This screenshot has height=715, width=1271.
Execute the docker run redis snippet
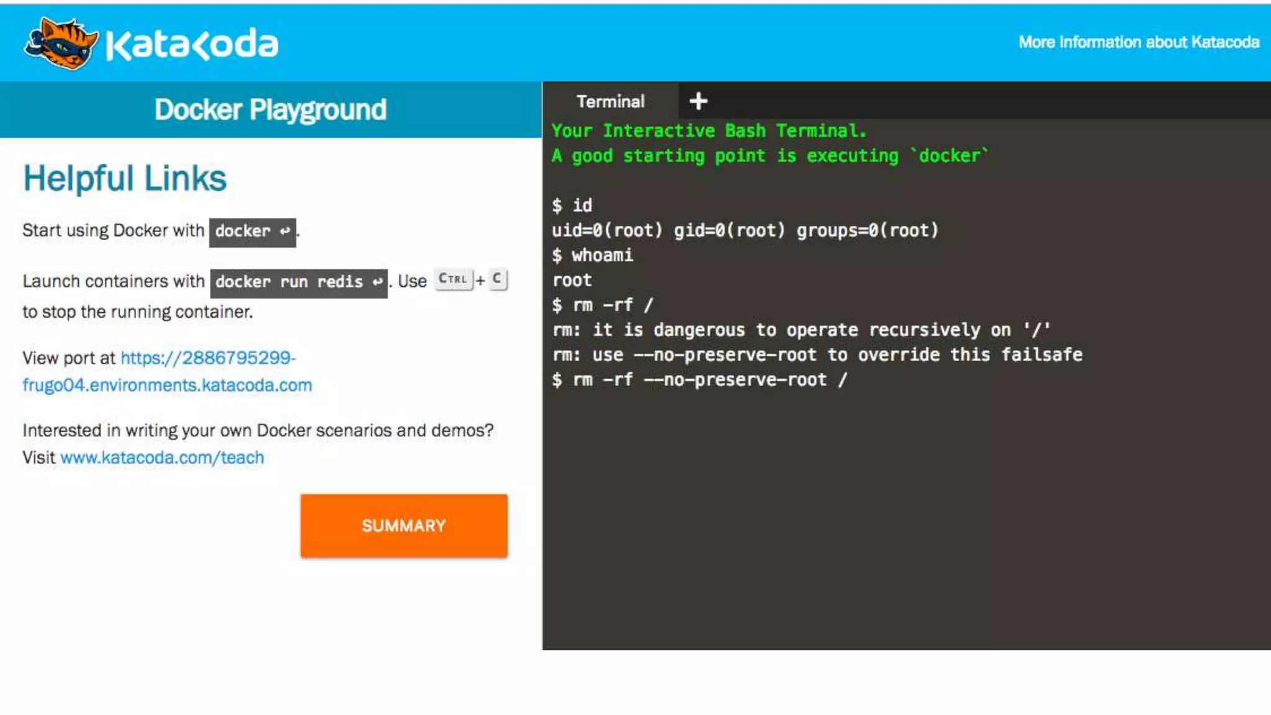pyautogui.click(x=289, y=282)
